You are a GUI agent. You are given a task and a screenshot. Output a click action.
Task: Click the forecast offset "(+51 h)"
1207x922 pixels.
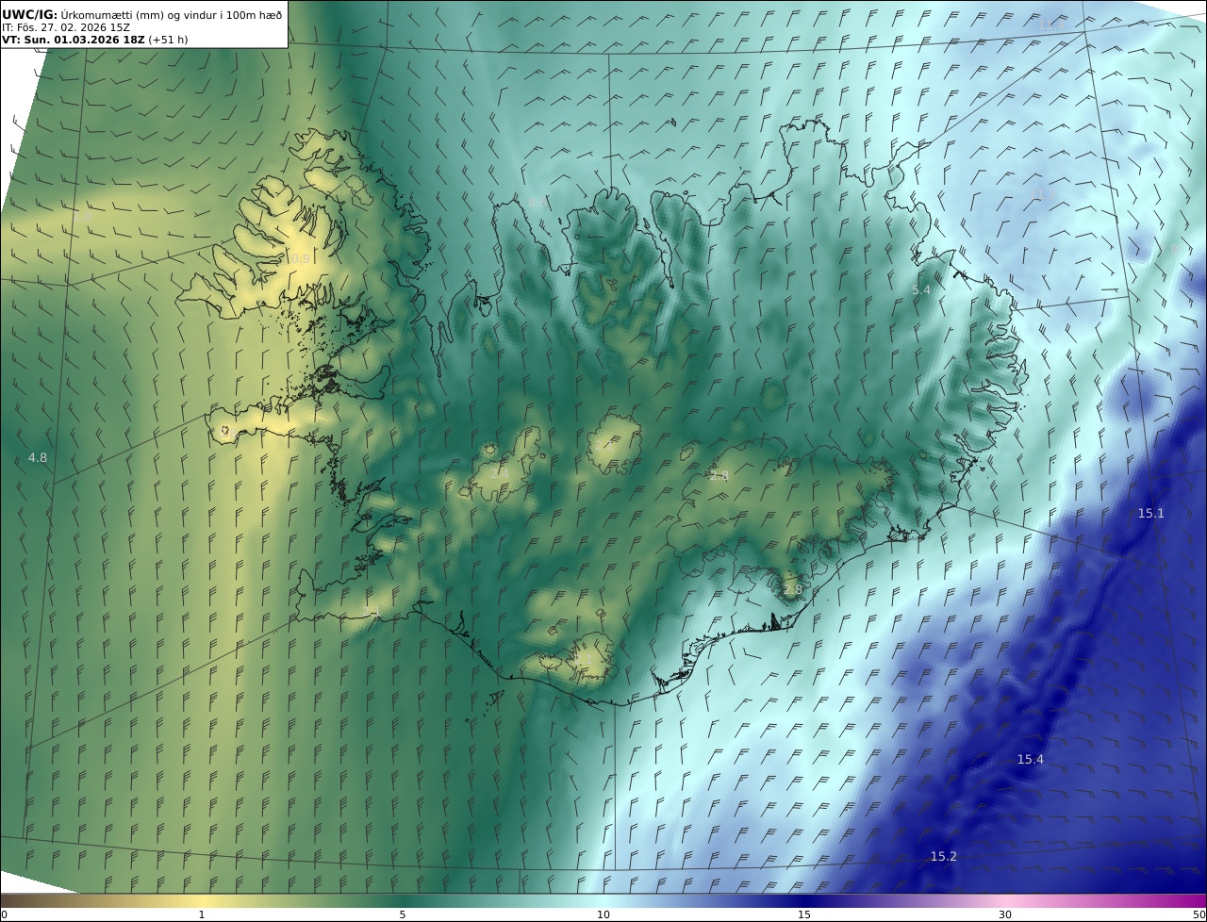click(169, 41)
